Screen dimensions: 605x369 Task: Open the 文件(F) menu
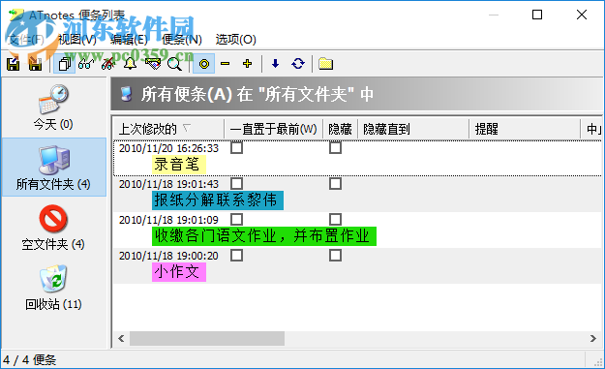pos(26,40)
